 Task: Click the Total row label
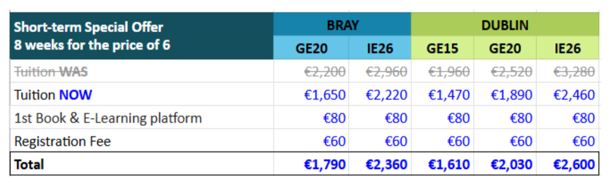(x=29, y=164)
